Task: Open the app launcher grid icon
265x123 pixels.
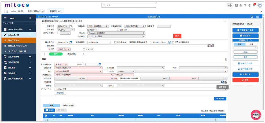Action: [x=6, y=11]
